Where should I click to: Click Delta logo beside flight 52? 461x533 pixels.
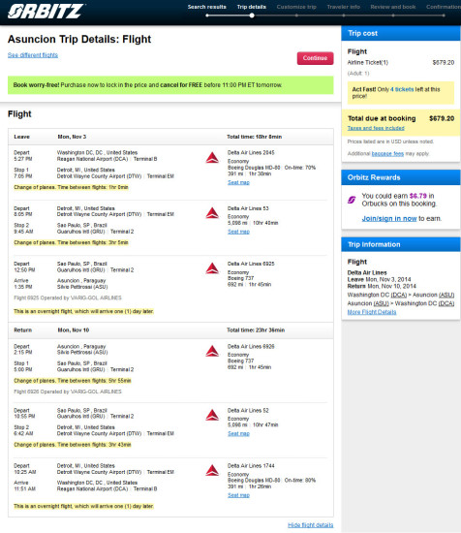212,415
